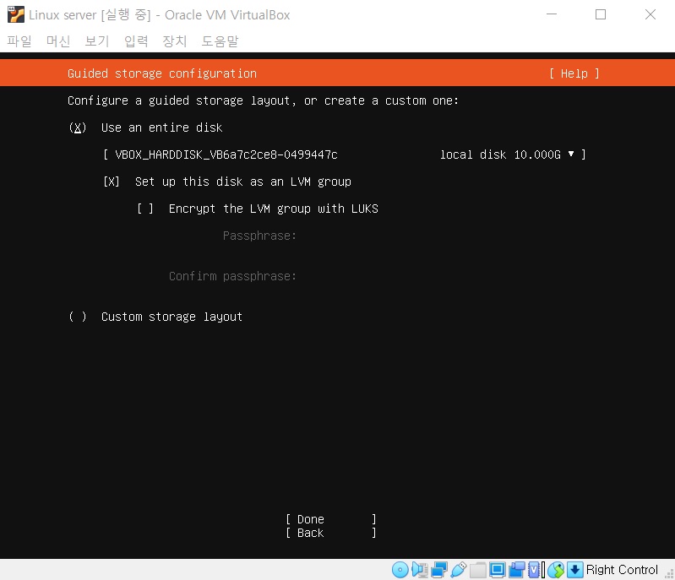Open the 보기 menu
The height and width of the screenshot is (580, 675).
pyautogui.click(x=97, y=41)
